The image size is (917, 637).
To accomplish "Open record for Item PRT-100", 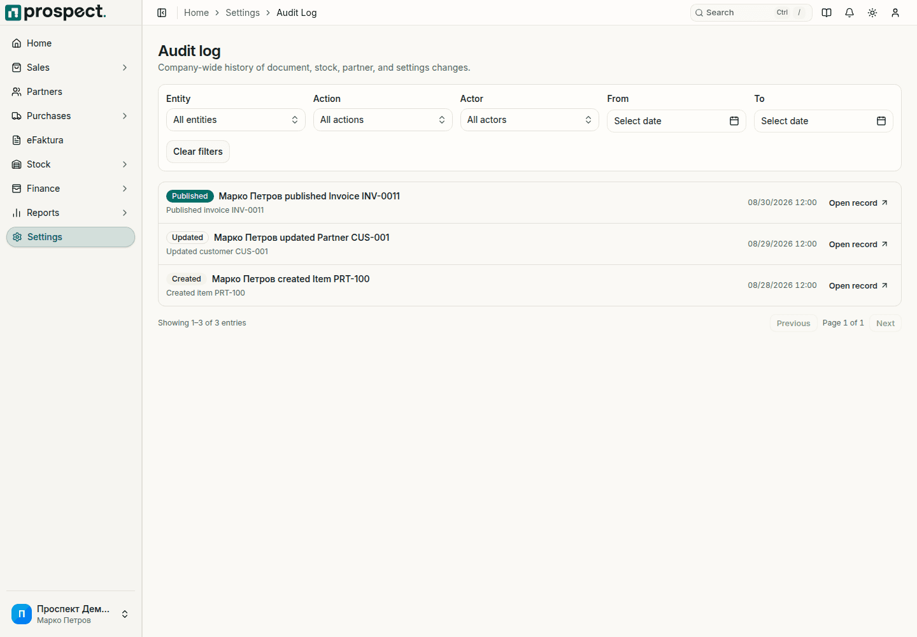I will pyautogui.click(x=858, y=286).
